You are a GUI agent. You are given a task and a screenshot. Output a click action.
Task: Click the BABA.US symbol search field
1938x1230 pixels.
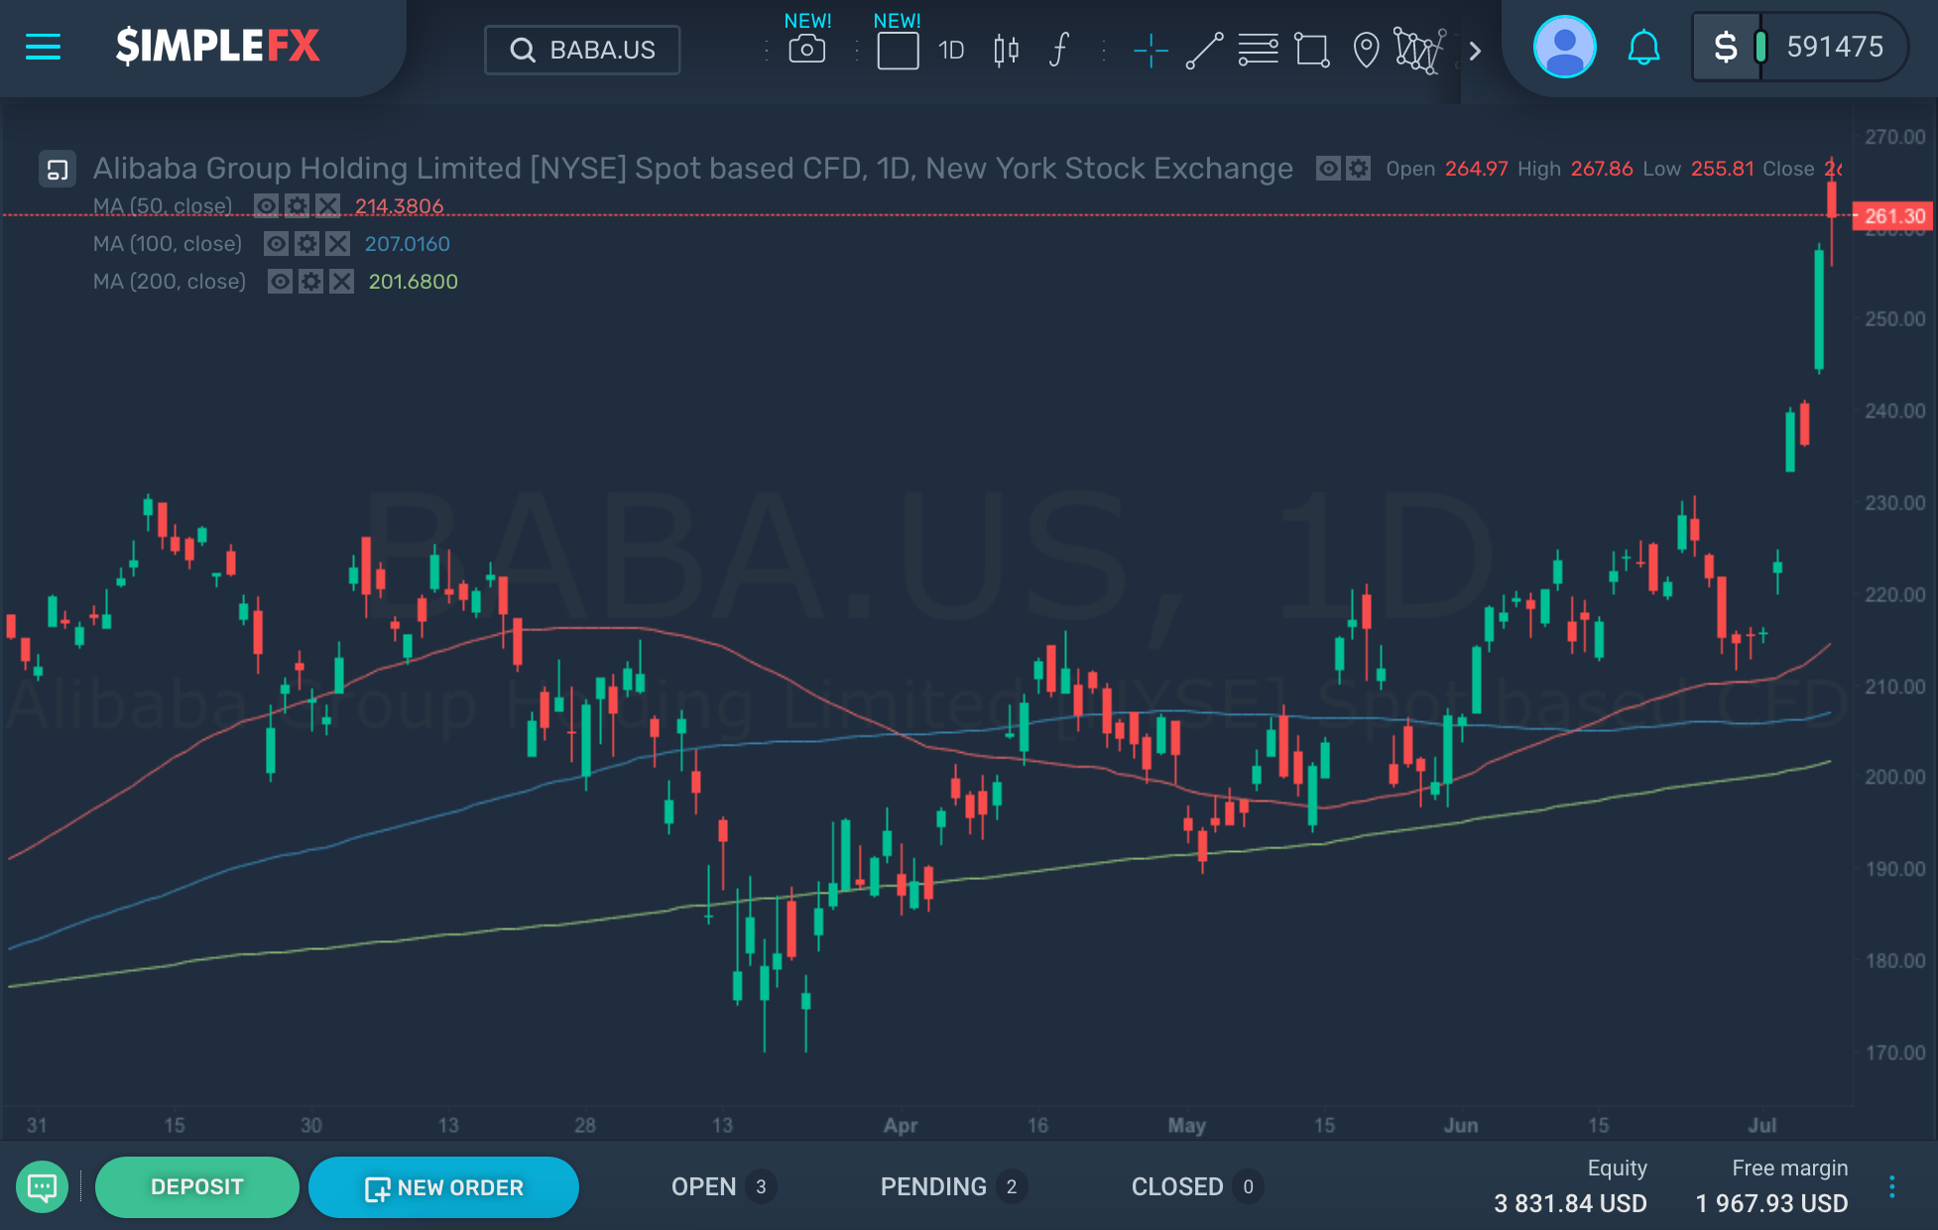(582, 50)
